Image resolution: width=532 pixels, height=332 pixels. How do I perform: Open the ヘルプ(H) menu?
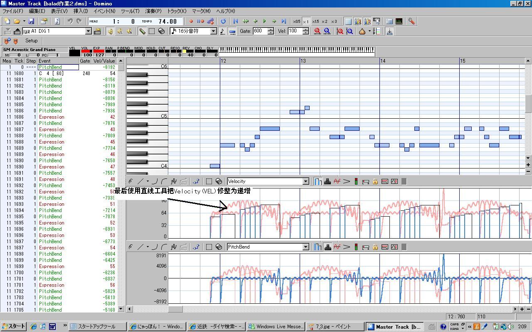point(226,11)
